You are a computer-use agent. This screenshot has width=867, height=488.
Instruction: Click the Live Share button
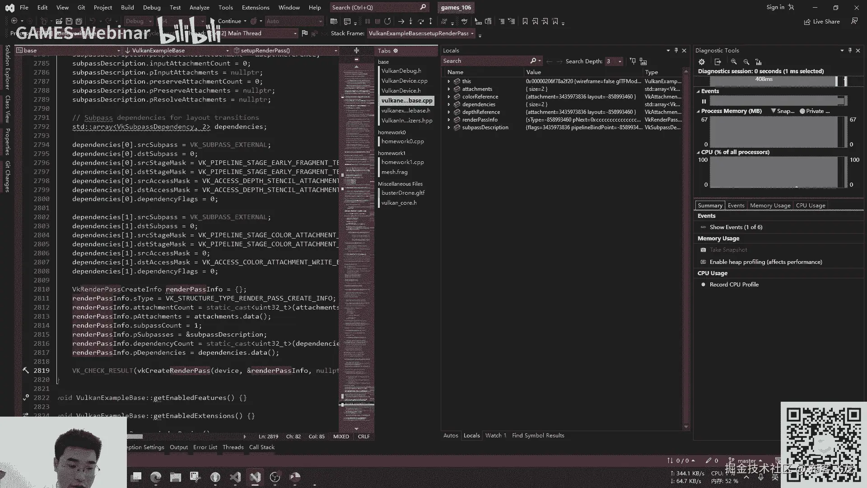click(x=822, y=22)
